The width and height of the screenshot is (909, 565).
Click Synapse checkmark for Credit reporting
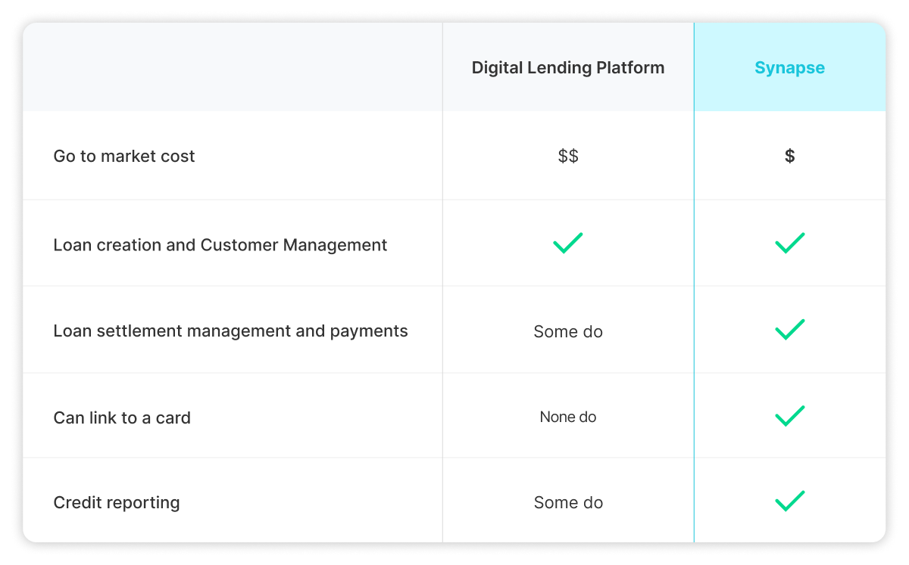(x=789, y=501)
